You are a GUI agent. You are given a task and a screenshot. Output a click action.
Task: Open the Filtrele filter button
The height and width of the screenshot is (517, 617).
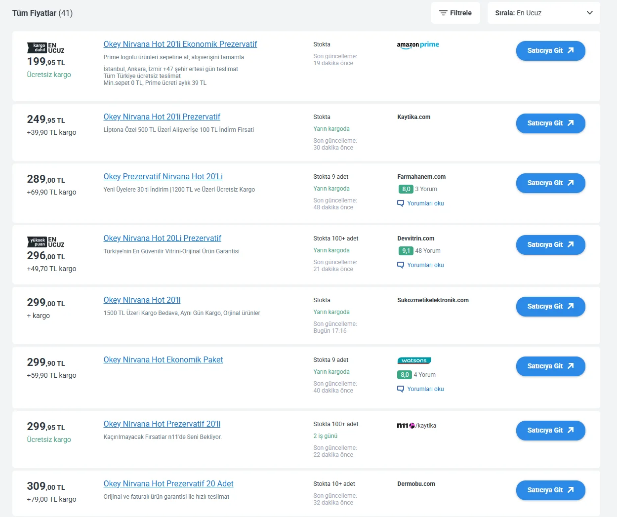pos(455,13)
